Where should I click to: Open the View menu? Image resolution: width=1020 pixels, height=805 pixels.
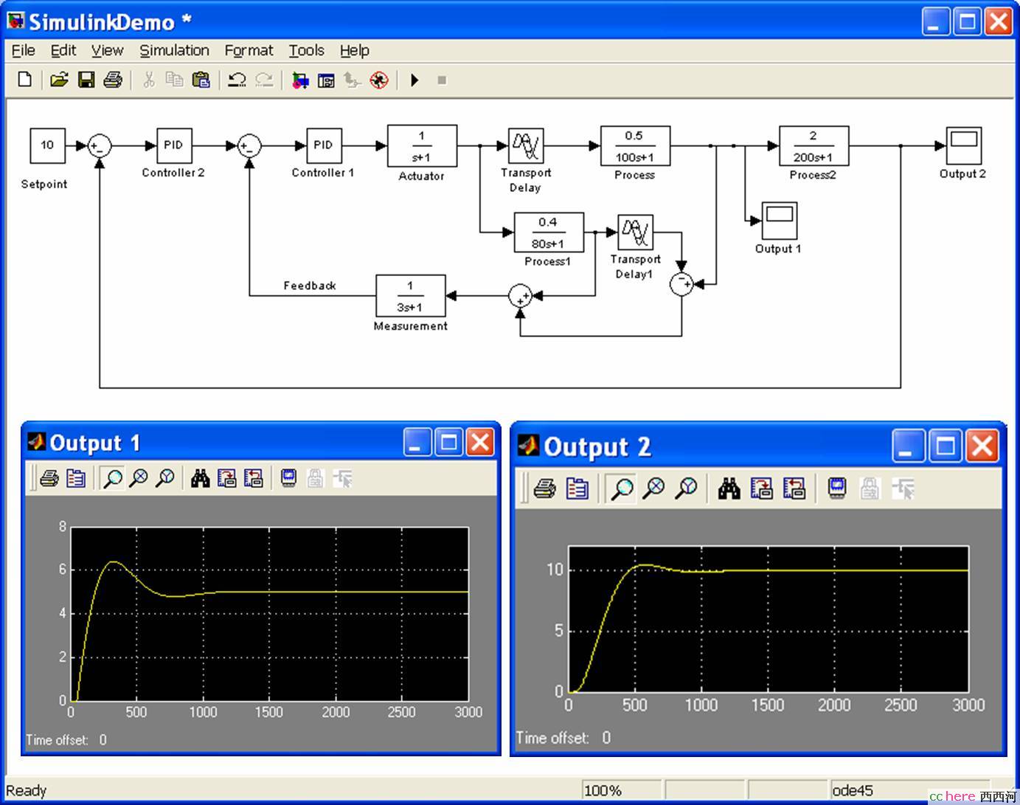click(108, 50)
